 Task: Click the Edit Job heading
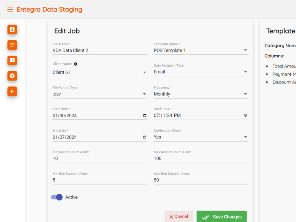67,31
